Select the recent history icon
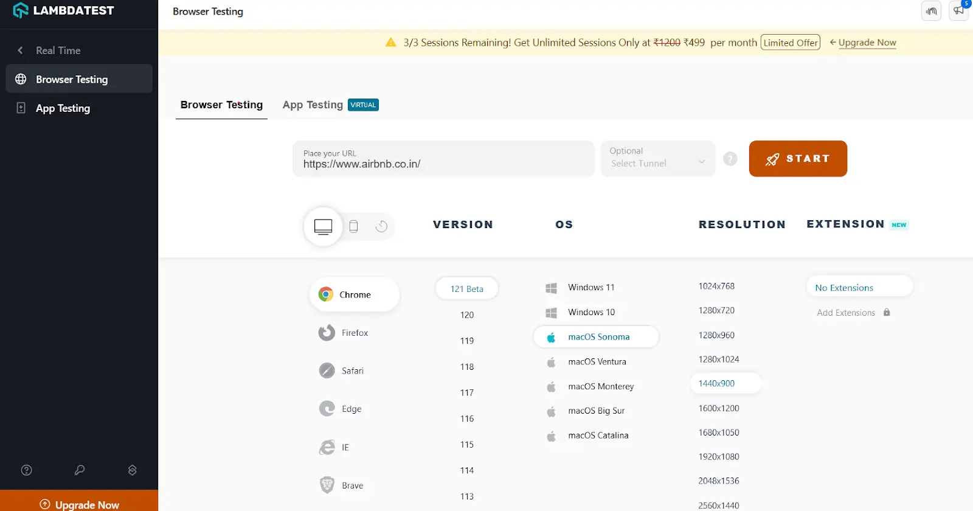The image size is (973, 511). pyautogui.click(x=381, y=227)
